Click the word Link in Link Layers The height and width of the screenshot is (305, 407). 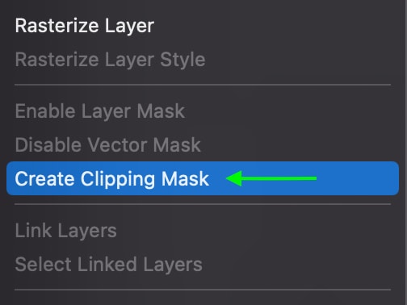pyautogui.click(x=33, y=231)
